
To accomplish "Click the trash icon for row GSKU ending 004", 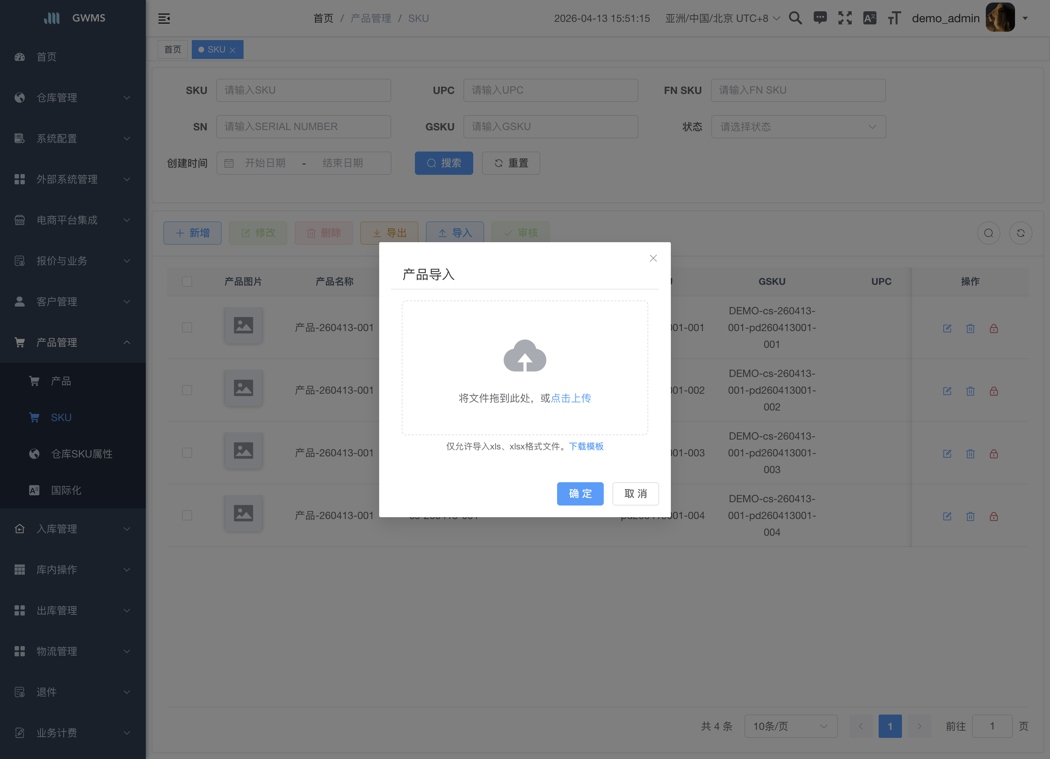I will pos(970,516).
